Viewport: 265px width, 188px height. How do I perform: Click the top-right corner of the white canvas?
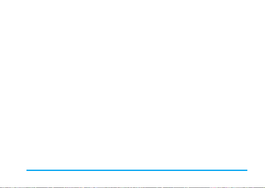click(264, 1)
